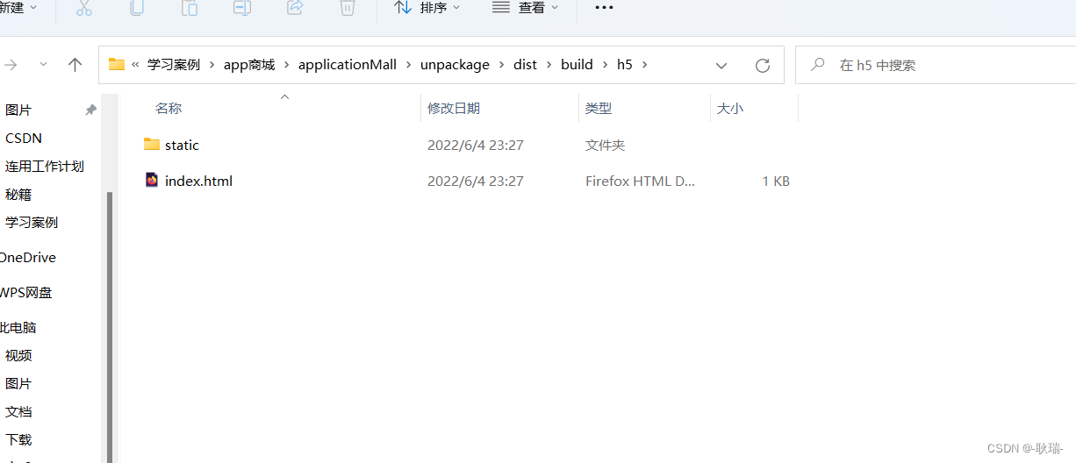The width and height of the screenshot is (1076, 463).
Task: Click the Copy icon in toolbar
Action: 137,8
